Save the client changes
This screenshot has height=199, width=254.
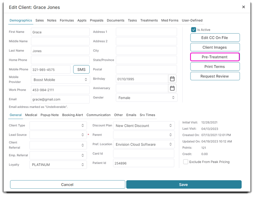click(x=184, y=185)
